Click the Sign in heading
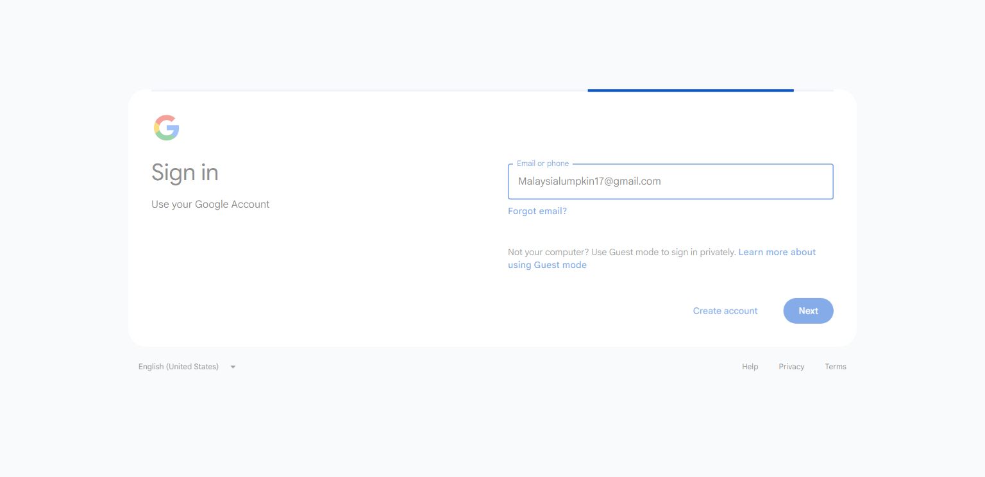 (x=185, y=172)
